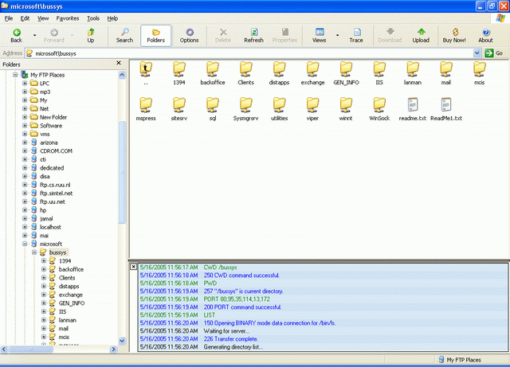Screen dimensions: 510x367
Task: Click the Search toolbar icon
Action: click(124, 35)
